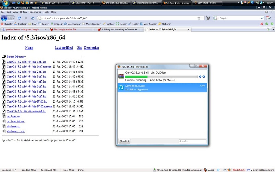The width and height of the screenshot is (275, 172).
Task: Open the CSS dropdown menu
Action: pyautogui.click(x=32, y=24)
